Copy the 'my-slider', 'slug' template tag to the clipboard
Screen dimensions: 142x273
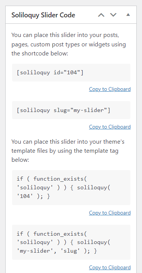tap(110, 267)
